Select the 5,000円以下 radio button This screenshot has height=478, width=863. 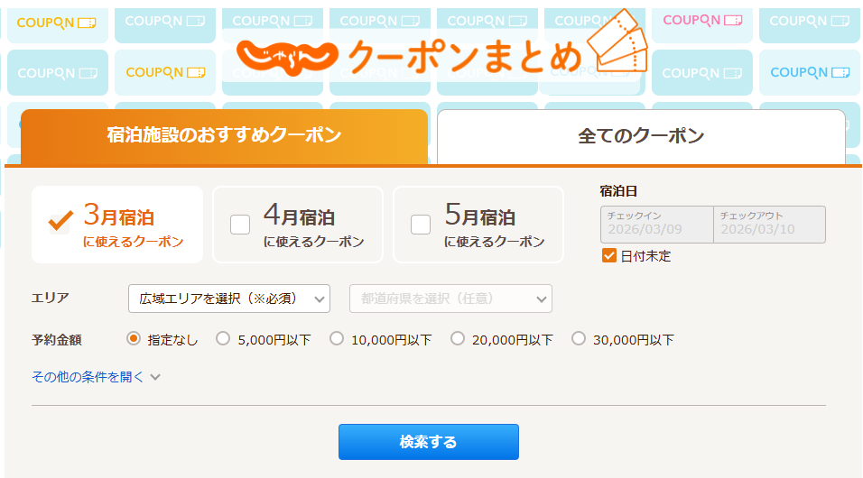(x=224, y=339)
